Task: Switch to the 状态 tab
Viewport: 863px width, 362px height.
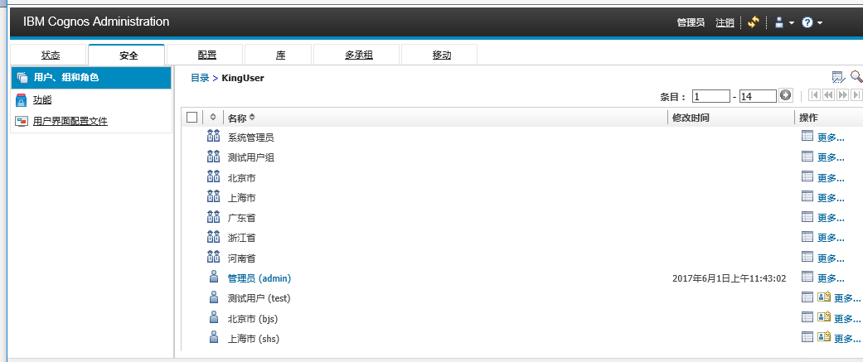Action: (x=50, y=55)
